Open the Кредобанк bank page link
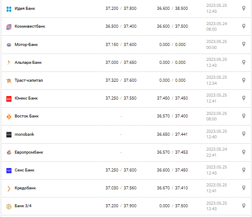 (25, 188)
